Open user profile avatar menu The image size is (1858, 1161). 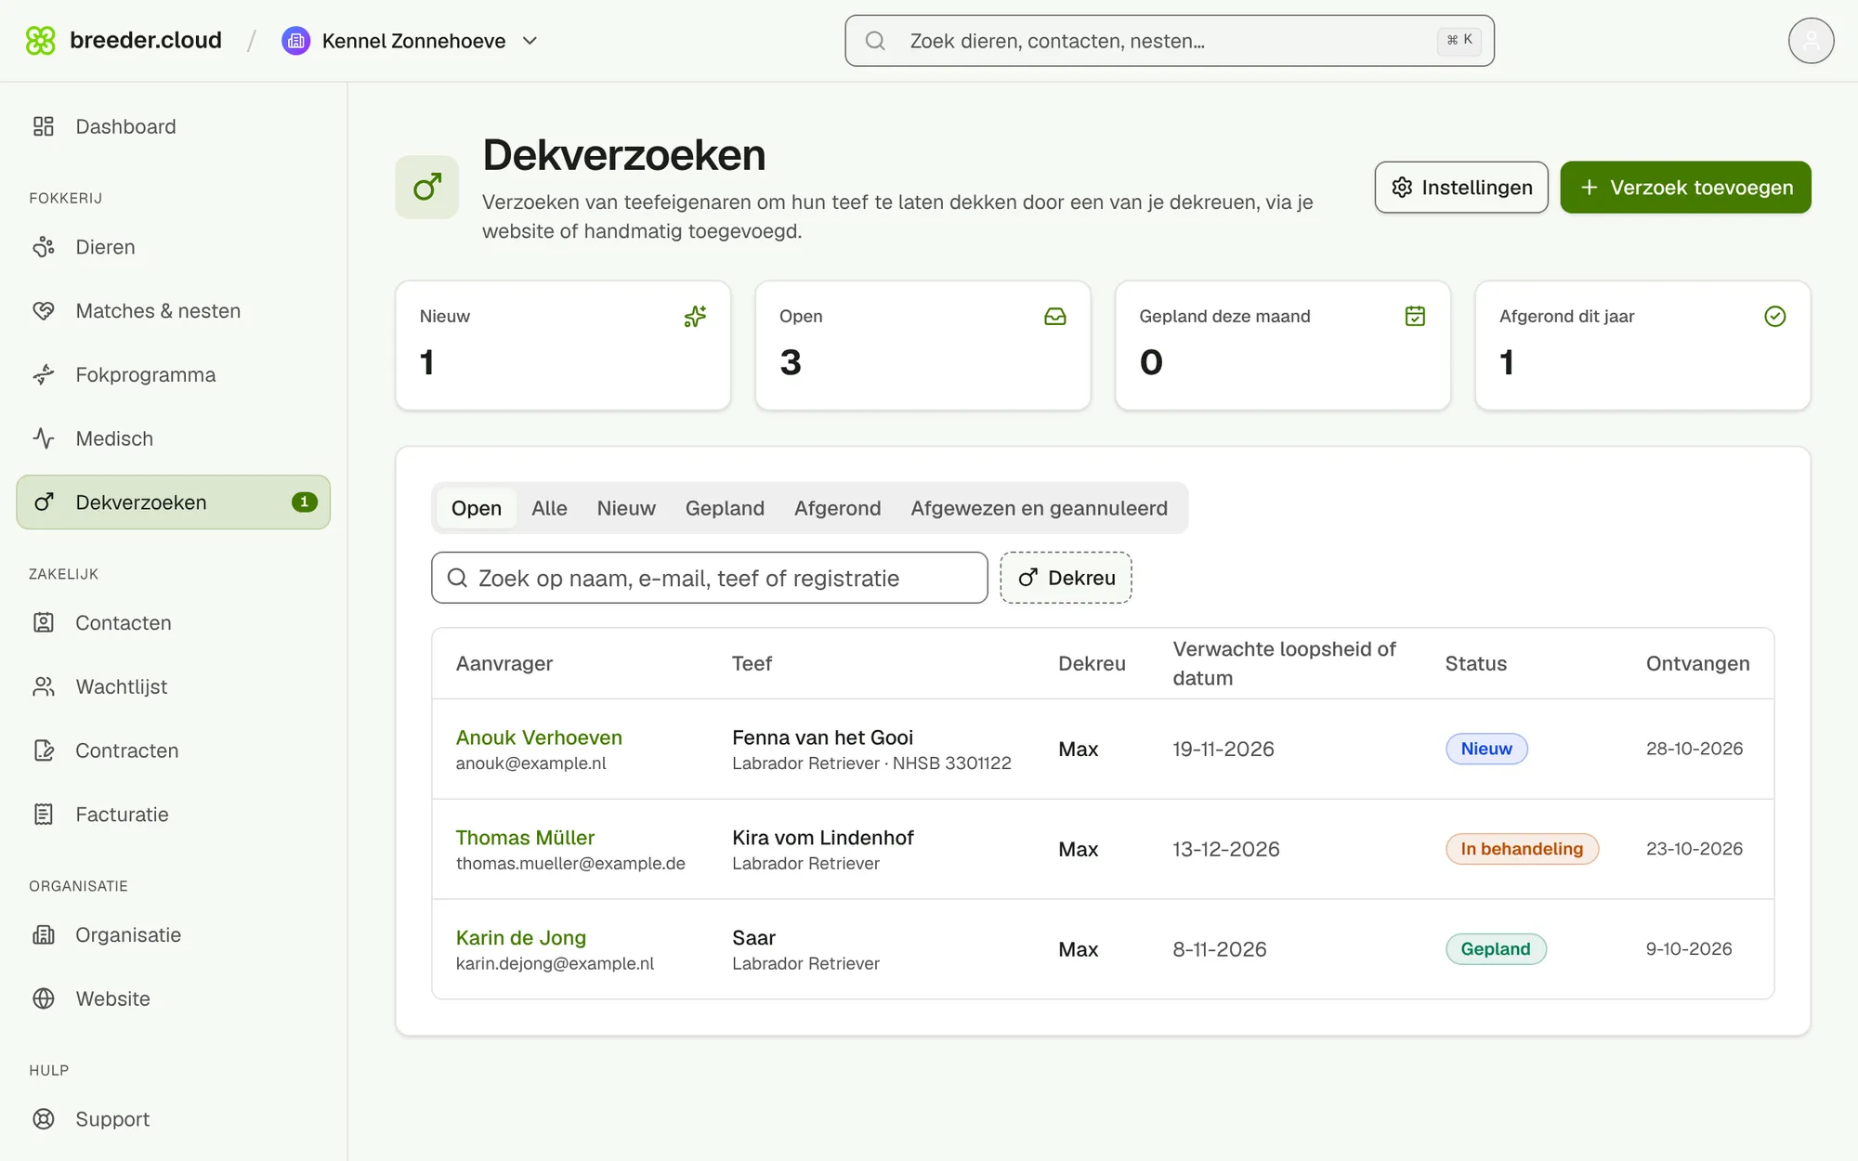1811,41
